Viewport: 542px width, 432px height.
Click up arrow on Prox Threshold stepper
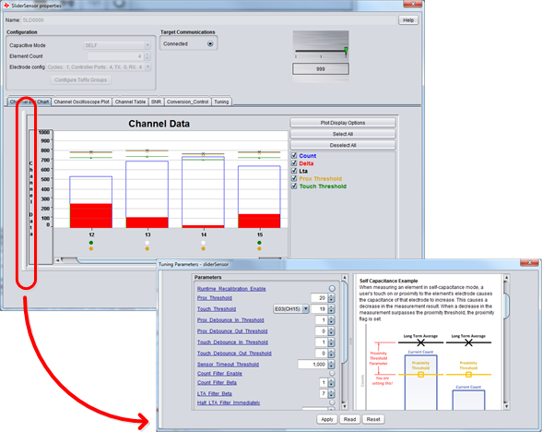[x=331, y=295]
